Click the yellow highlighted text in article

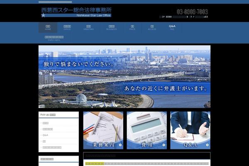pyautogui.click(x=95, y=164)
